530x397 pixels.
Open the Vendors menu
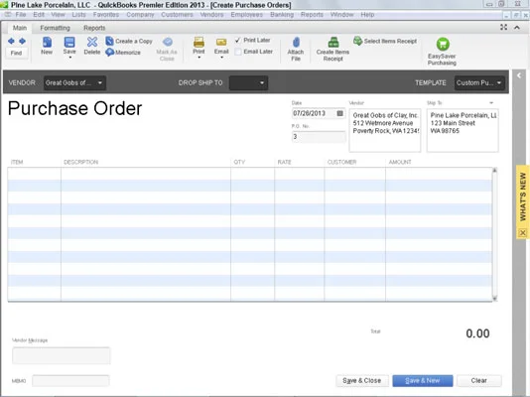(x=211, y=15)
